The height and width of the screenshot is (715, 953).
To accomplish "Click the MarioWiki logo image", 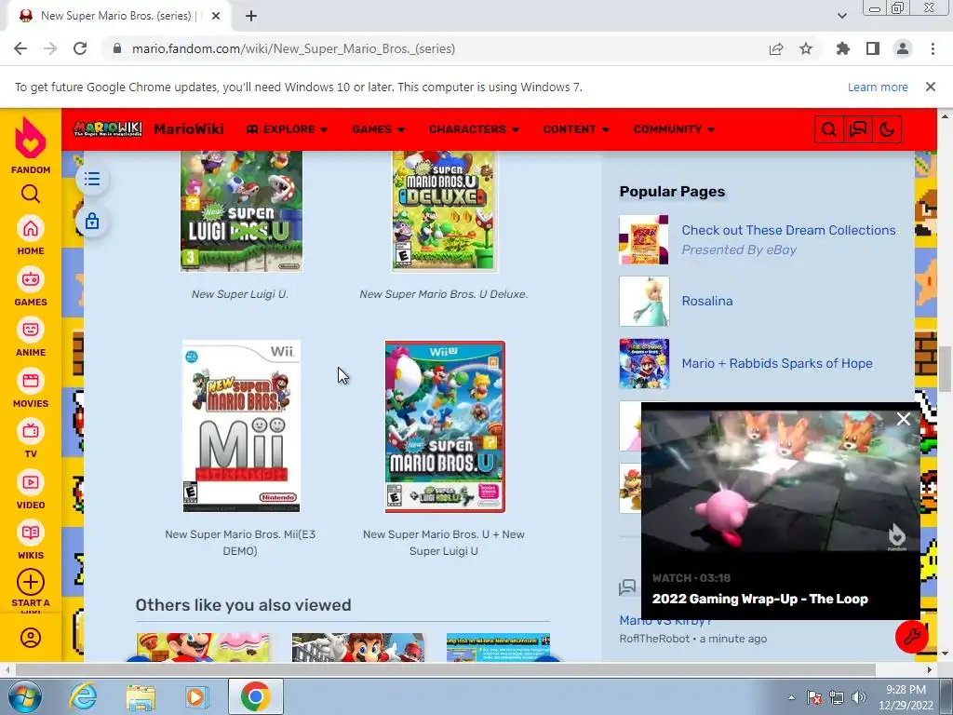I will click(108, 128).
